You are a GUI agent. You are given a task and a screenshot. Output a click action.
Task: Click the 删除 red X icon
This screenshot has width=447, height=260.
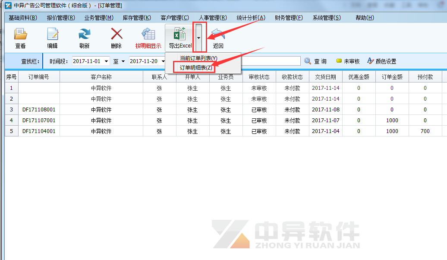tap(116, 34)
